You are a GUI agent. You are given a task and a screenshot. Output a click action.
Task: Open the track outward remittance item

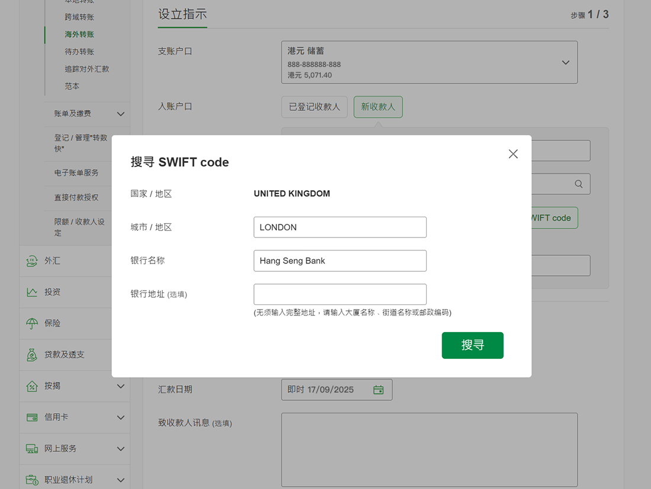point(87,69)
